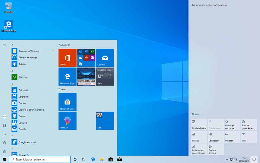This screenshot has height=163, width=260.
Task: Launch the Paint 3D tile
Action: pyautogui.click(x=68, y=121)
